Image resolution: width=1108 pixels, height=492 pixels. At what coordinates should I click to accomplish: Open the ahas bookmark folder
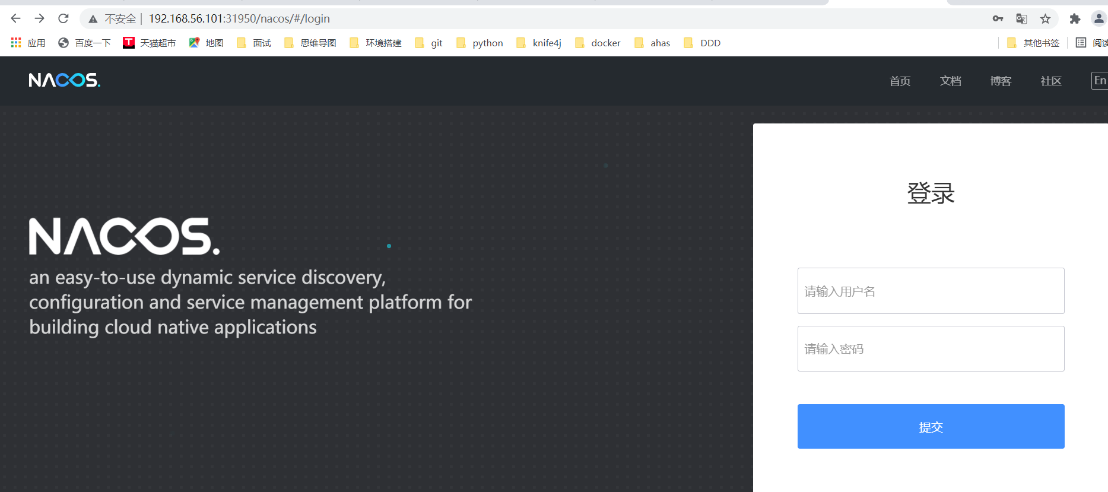tap(652, 43)
